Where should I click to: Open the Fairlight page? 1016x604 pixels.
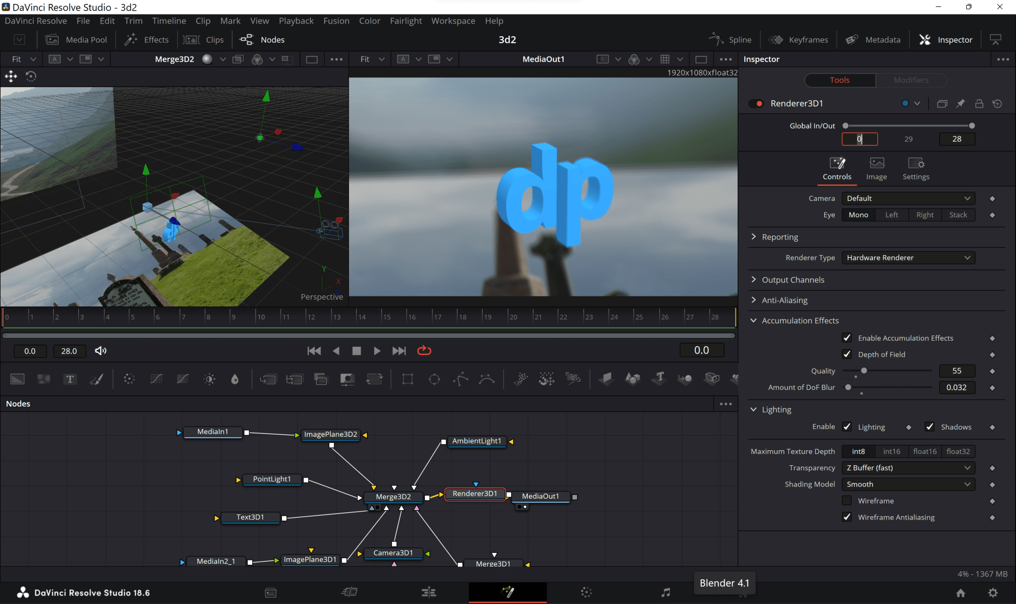tap(666, 592)
